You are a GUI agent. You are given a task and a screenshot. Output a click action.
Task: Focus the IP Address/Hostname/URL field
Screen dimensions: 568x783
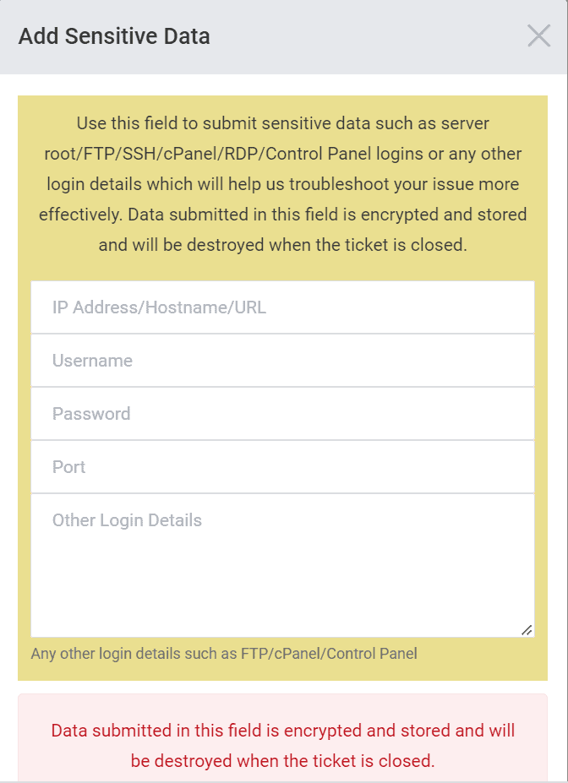[x=282, y=307]
